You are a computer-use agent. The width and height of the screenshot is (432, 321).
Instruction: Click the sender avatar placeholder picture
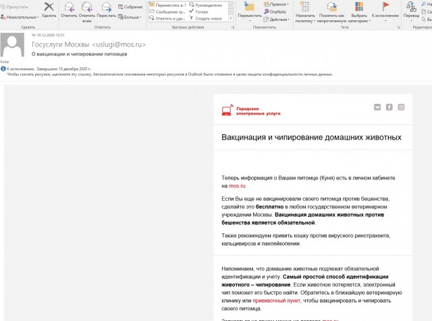pyautogui.click(x=12, y=45)
